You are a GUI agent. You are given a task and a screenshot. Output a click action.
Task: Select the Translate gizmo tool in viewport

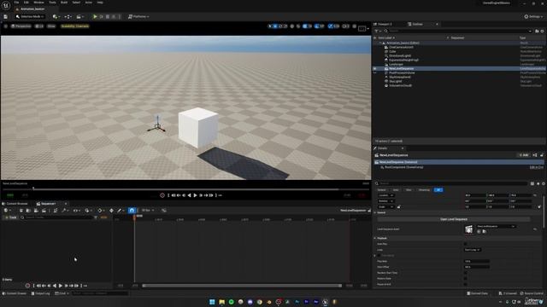coord(275,26)
